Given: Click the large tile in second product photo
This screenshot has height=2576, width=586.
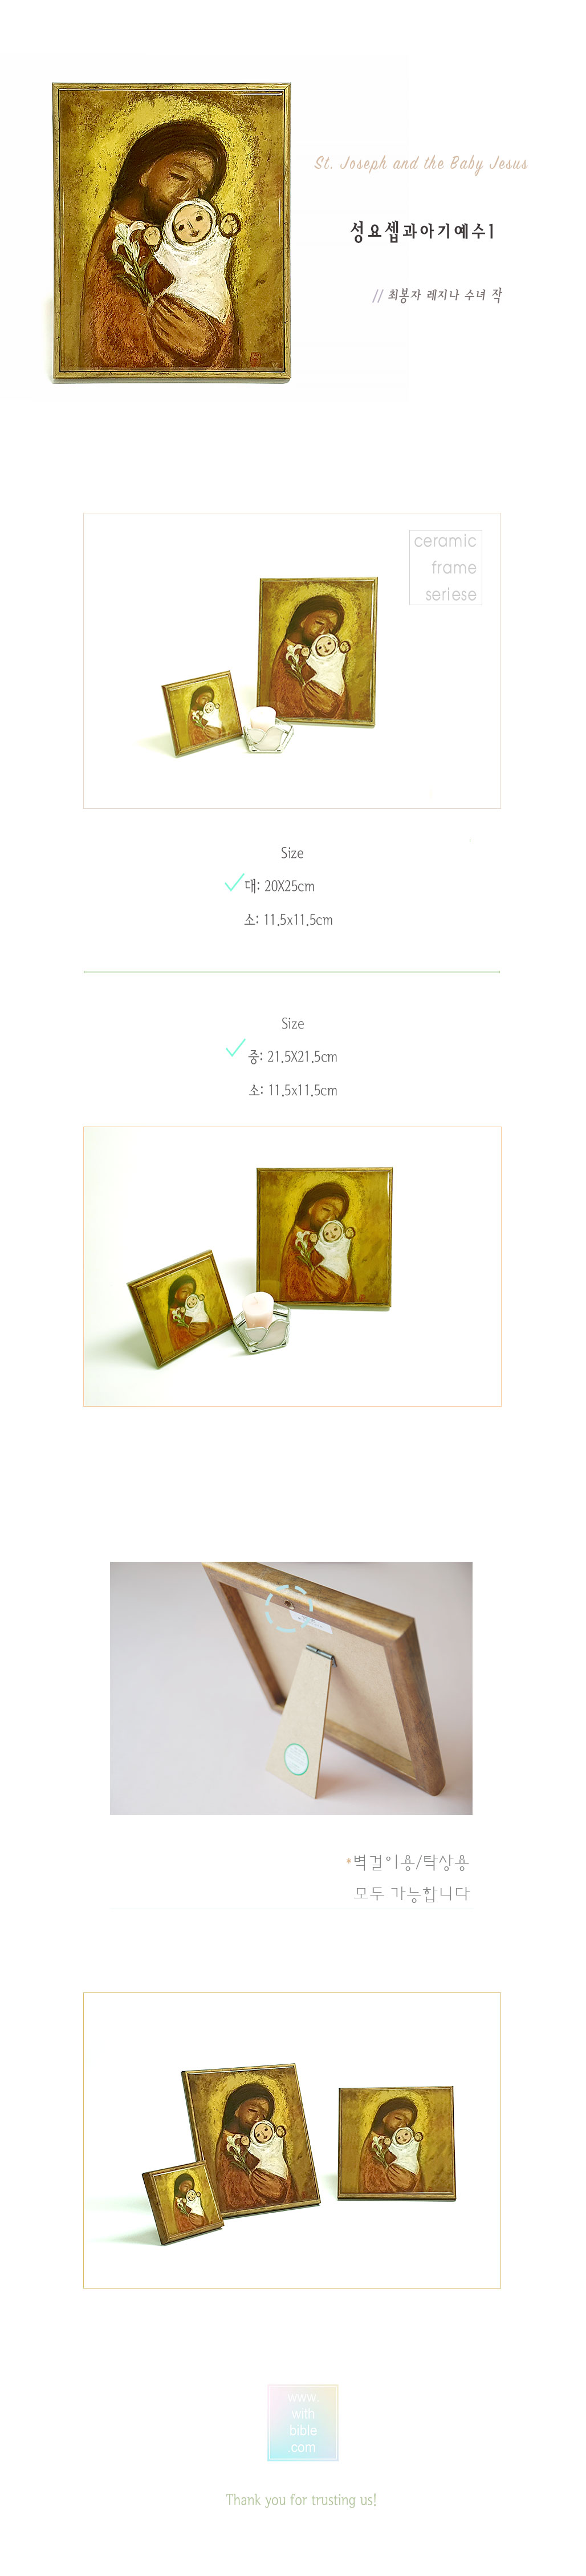Looking at the screenshot, I should [x=324, y=1237].
